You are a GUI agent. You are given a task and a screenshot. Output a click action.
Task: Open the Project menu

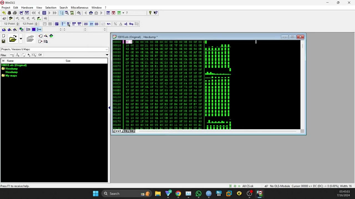coord(6,7)
